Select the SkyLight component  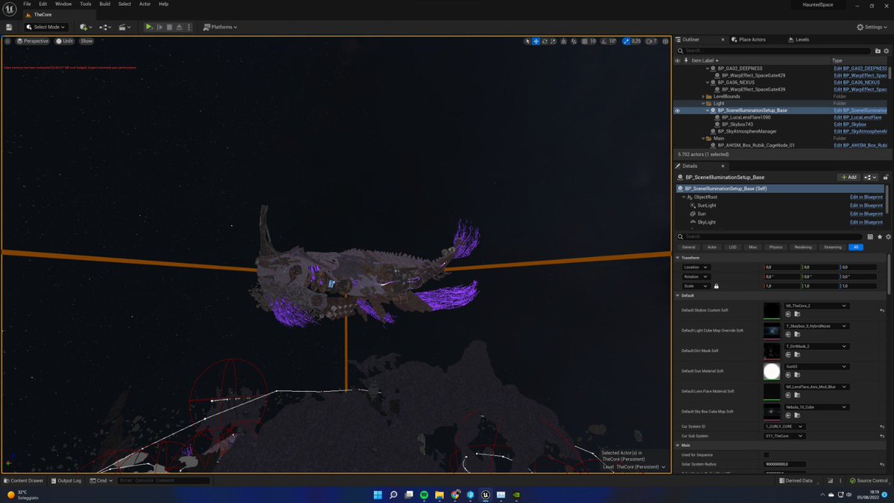[706, 222]
